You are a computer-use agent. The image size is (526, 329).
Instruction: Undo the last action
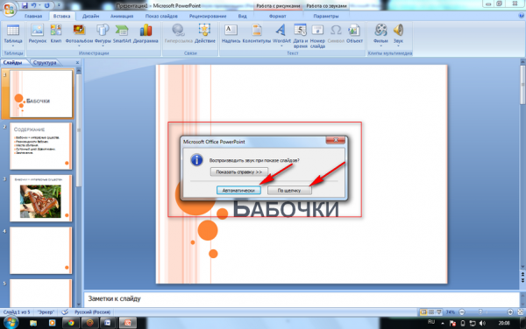pyautogui.click(x=34, y=6)
